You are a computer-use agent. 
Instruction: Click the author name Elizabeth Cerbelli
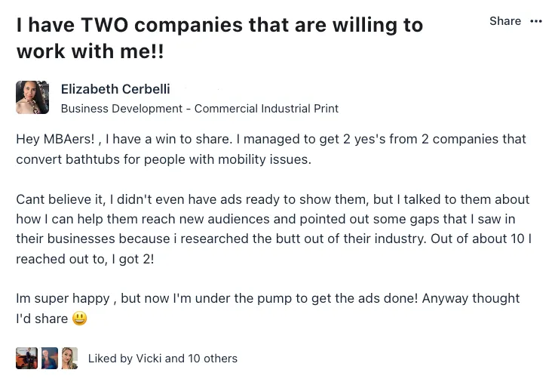(x=115, y=89)
